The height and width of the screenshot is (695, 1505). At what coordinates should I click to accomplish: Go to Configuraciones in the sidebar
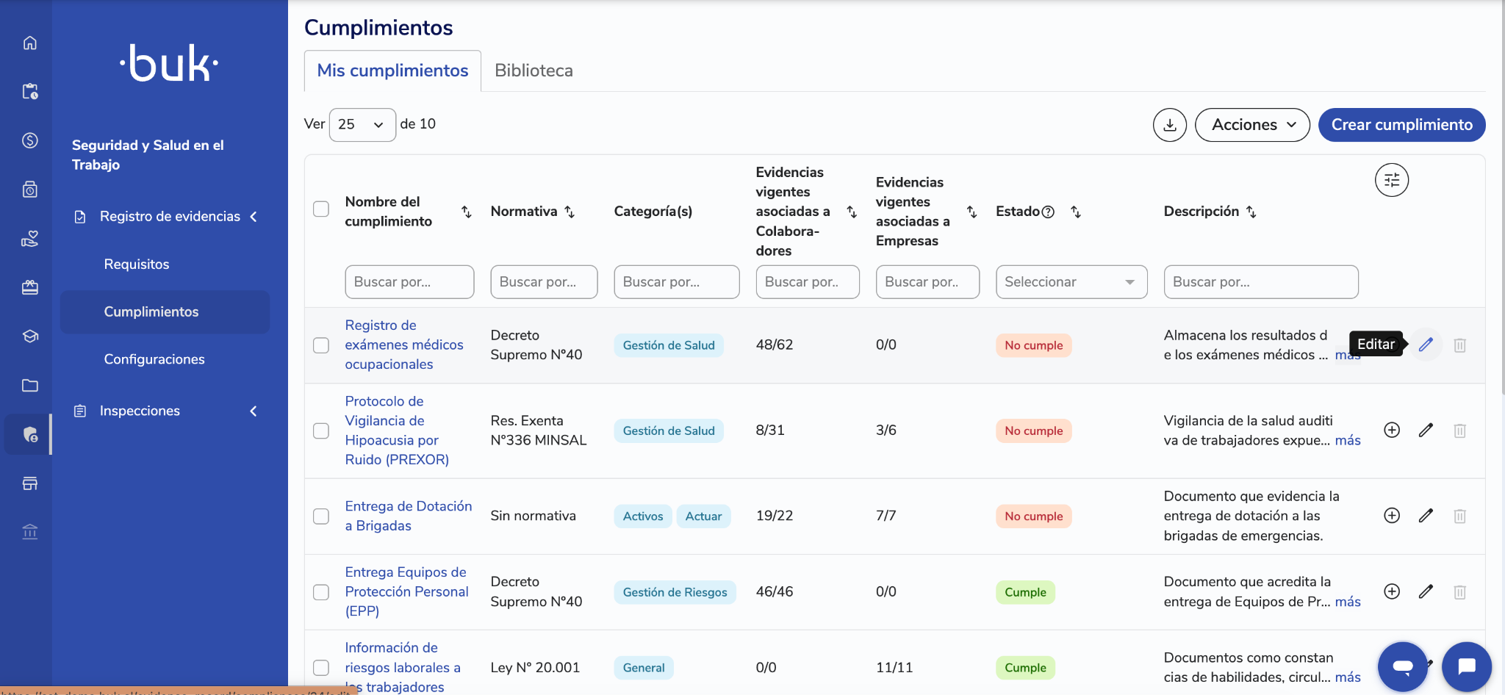tap(154, 359)
